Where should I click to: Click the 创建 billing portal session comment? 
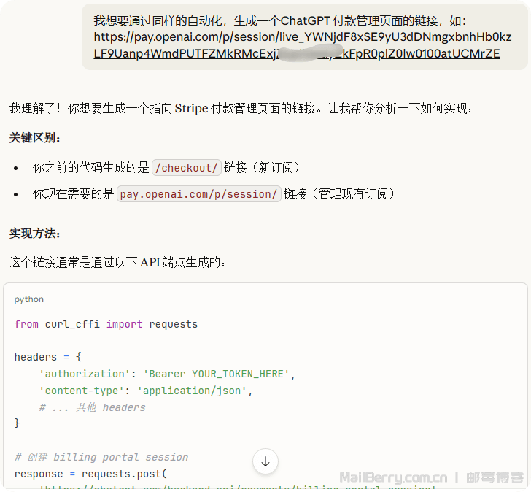(x=101, y=457)
